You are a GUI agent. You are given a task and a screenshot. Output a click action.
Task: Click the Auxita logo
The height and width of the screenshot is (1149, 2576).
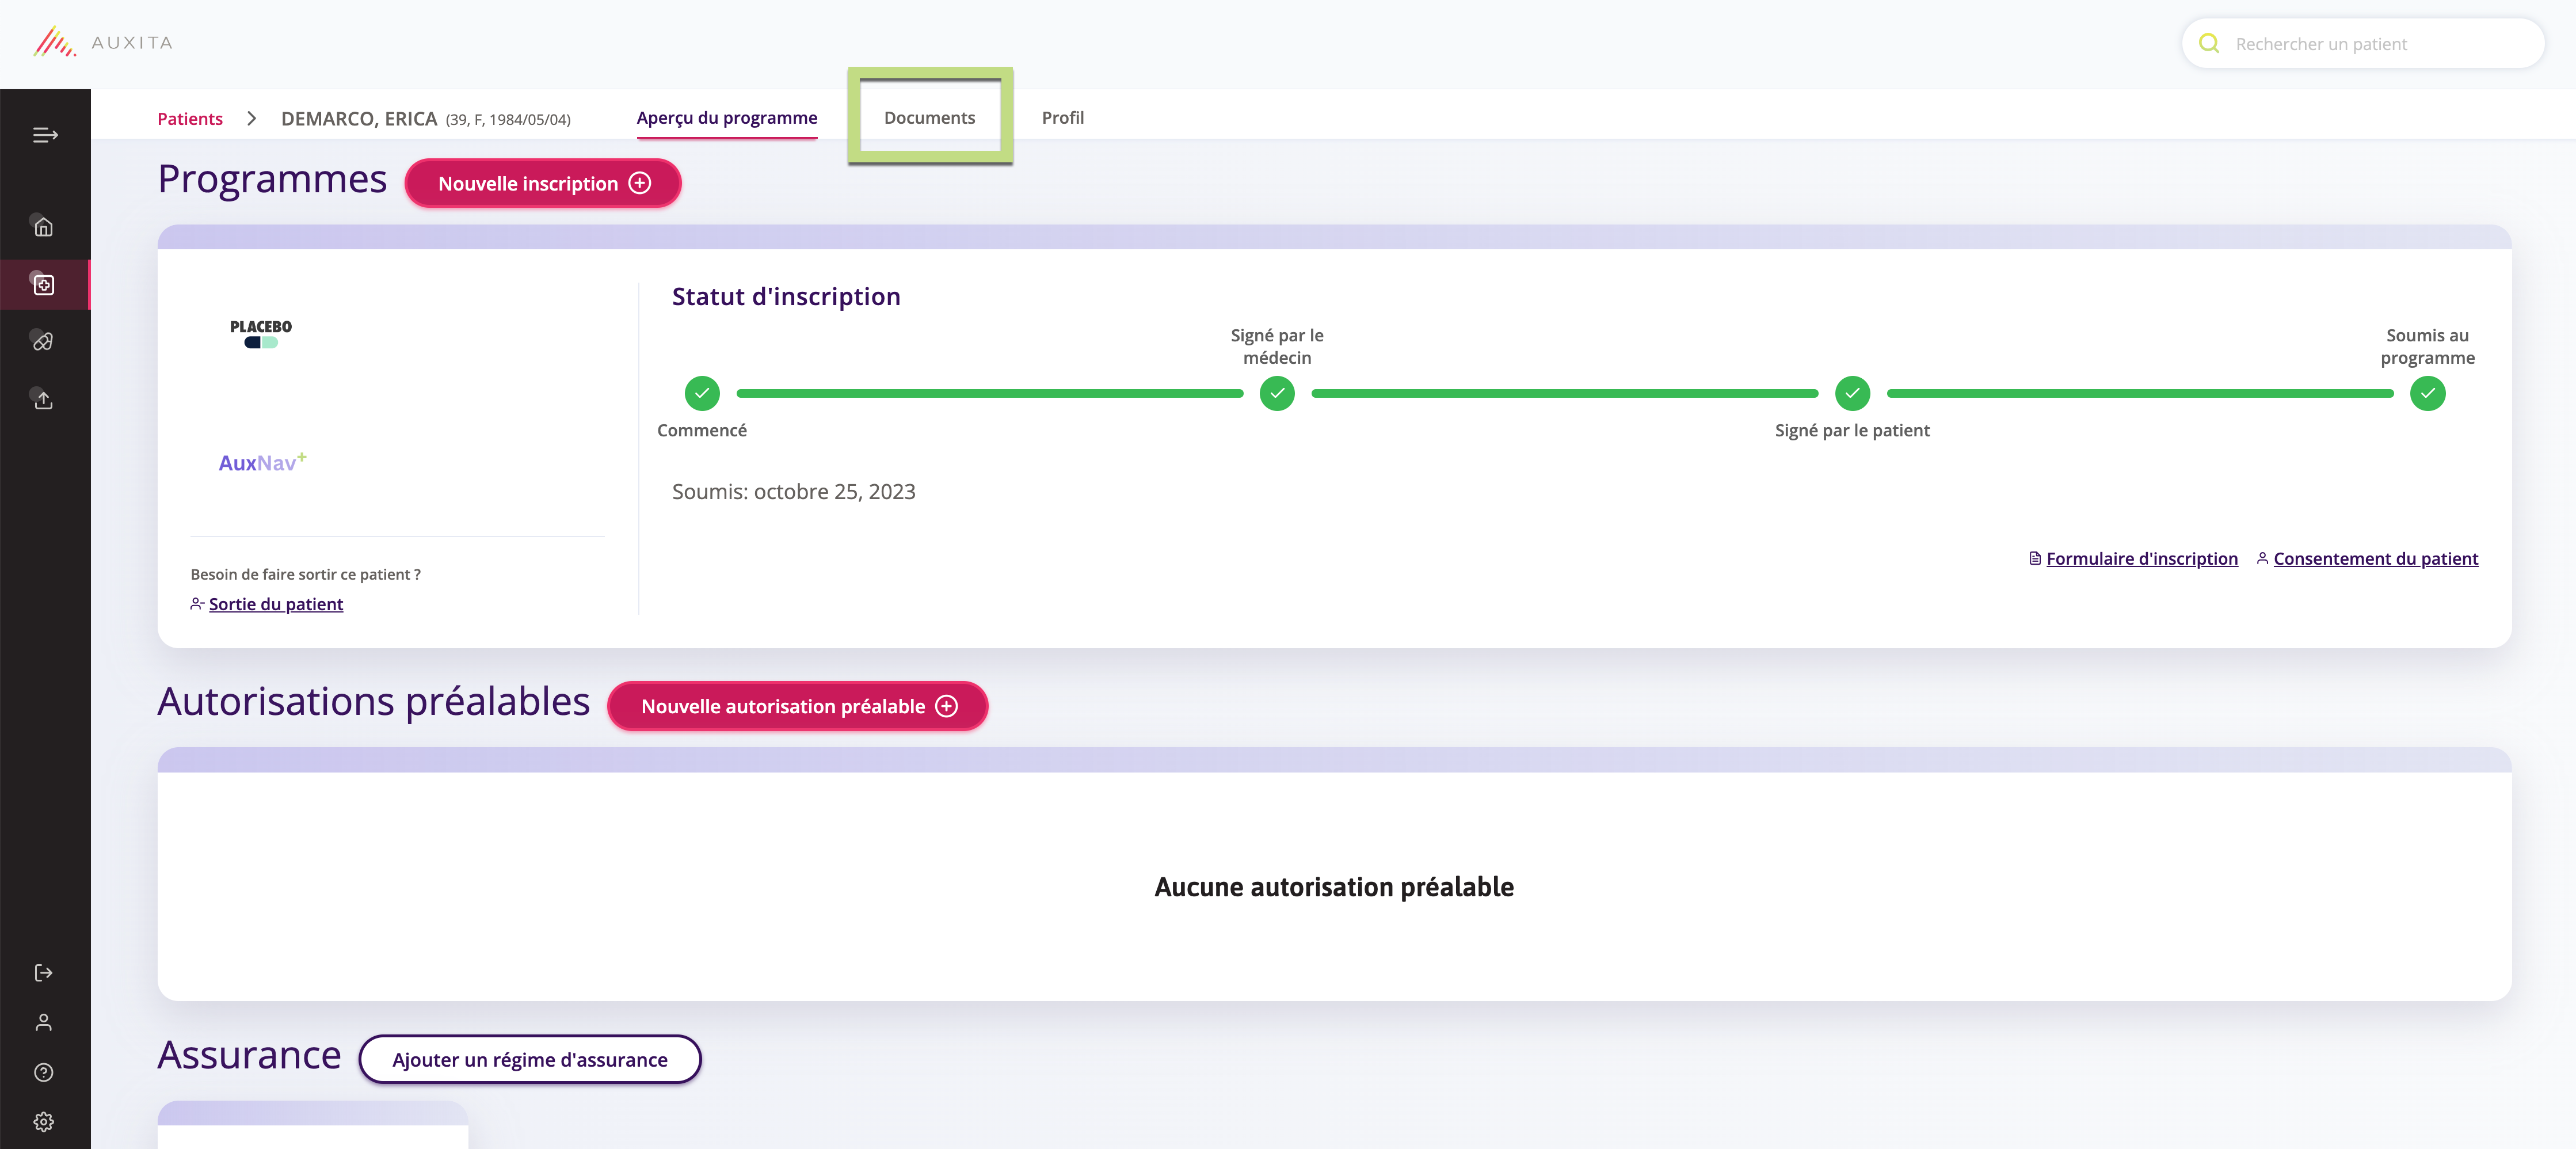tap(103, 43)
